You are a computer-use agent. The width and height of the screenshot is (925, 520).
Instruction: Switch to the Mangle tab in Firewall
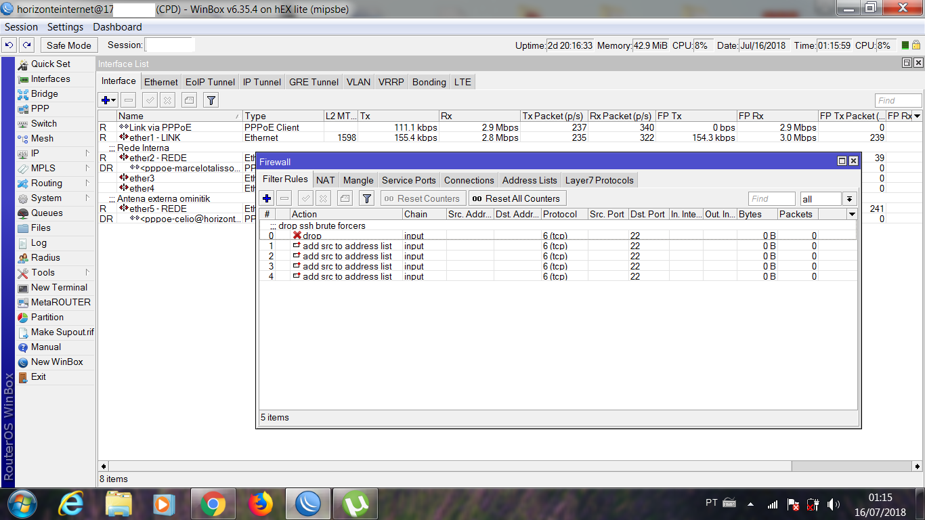click(358, 180)
